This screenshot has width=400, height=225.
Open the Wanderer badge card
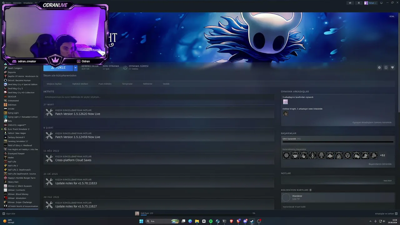click(x=338, y=197)
